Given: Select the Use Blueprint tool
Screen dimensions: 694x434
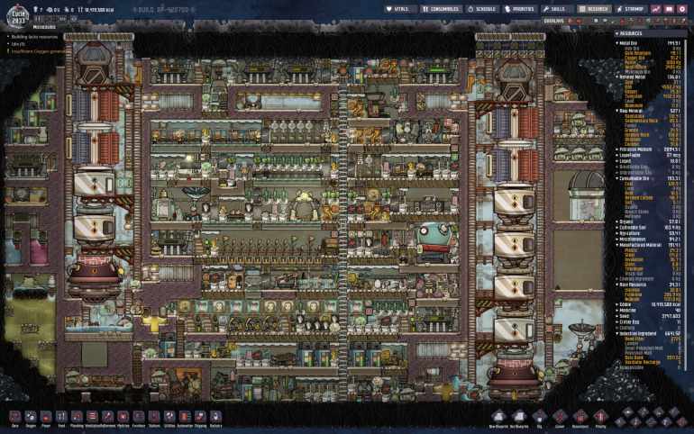Looking at the screenshot, I should [x=519, y=418].
